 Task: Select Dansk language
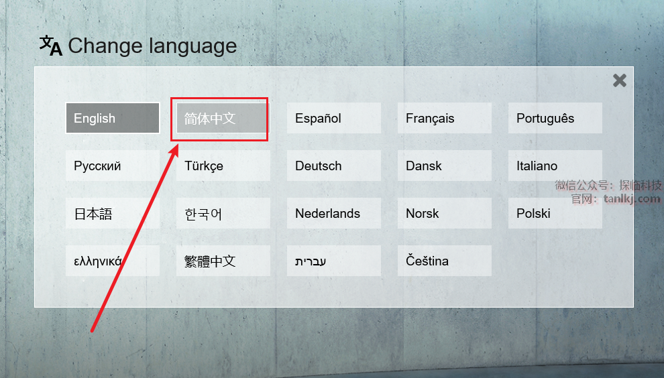(444, 166)
